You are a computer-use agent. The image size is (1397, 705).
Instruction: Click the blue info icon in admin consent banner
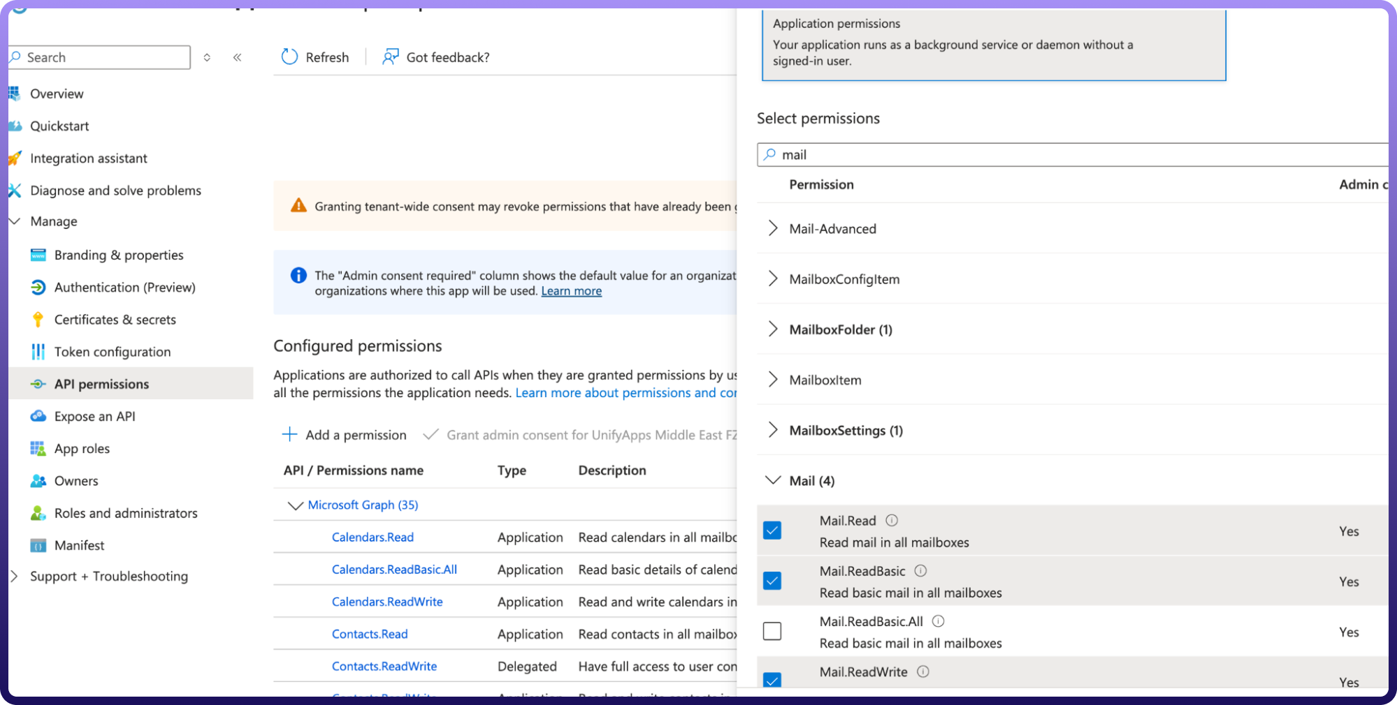pyautogui.click(x=298, y=275)
